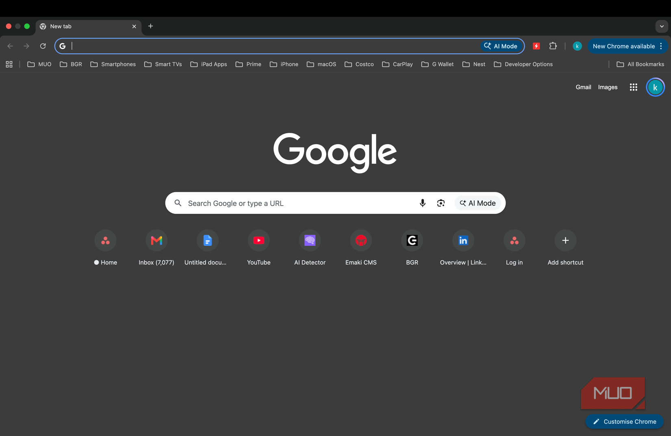The width and height of the screenshot is (671, 436).
Task: Open the AI Detector shortcut
Action: click(310, 247)
